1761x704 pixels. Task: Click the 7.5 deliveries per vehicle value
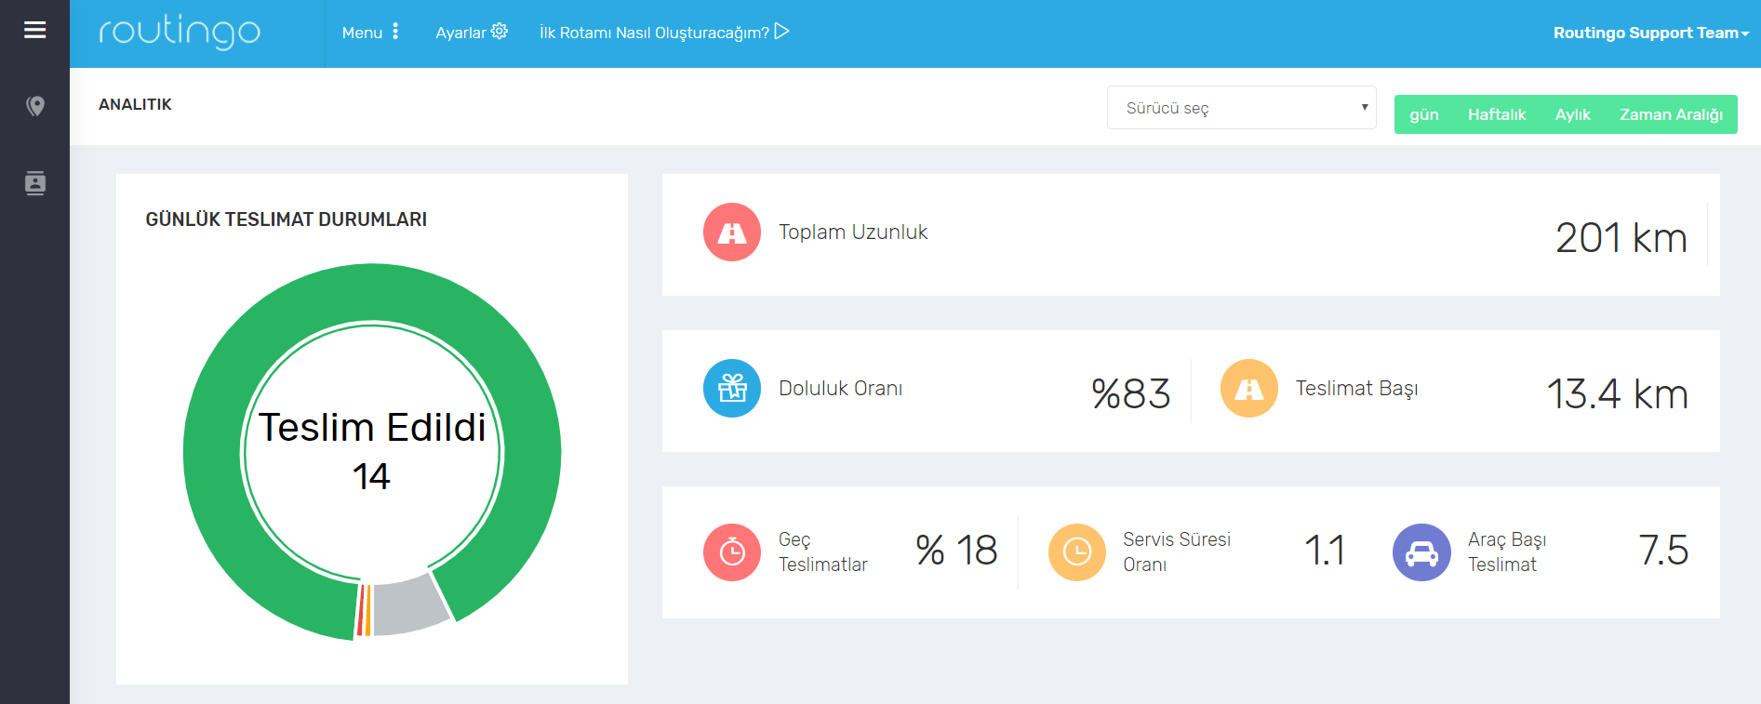coord(1663,550)
